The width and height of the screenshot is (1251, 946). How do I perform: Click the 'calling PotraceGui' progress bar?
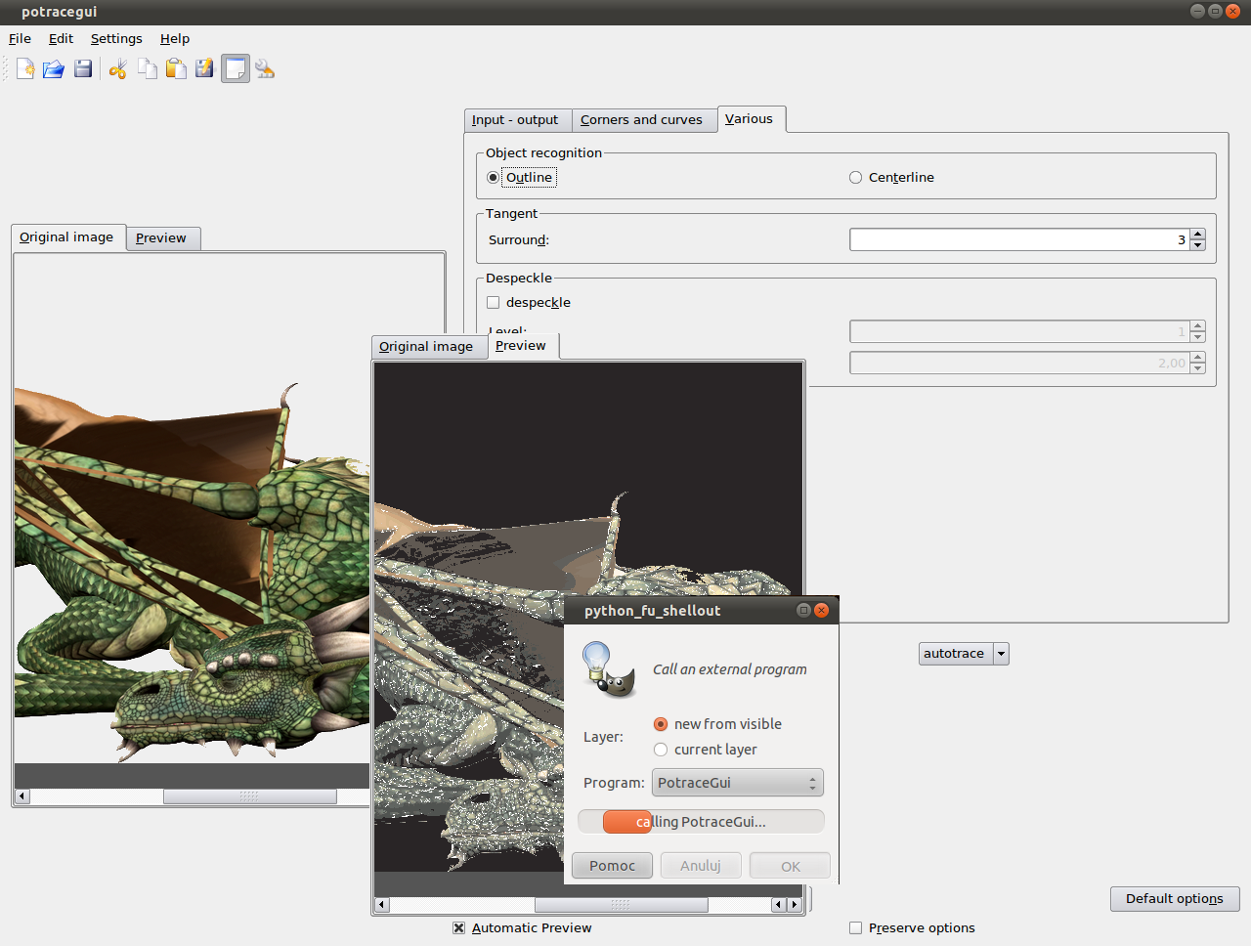coord(701,822)
